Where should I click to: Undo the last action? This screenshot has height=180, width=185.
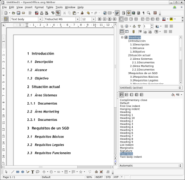tap(88, 13)
